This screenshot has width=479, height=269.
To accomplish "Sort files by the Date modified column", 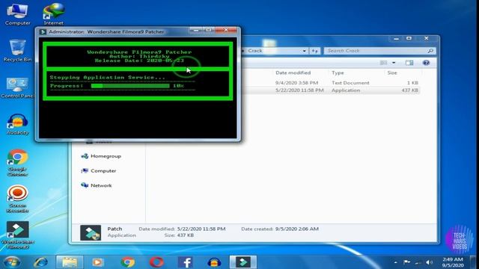I will click(x=293, y=72).
